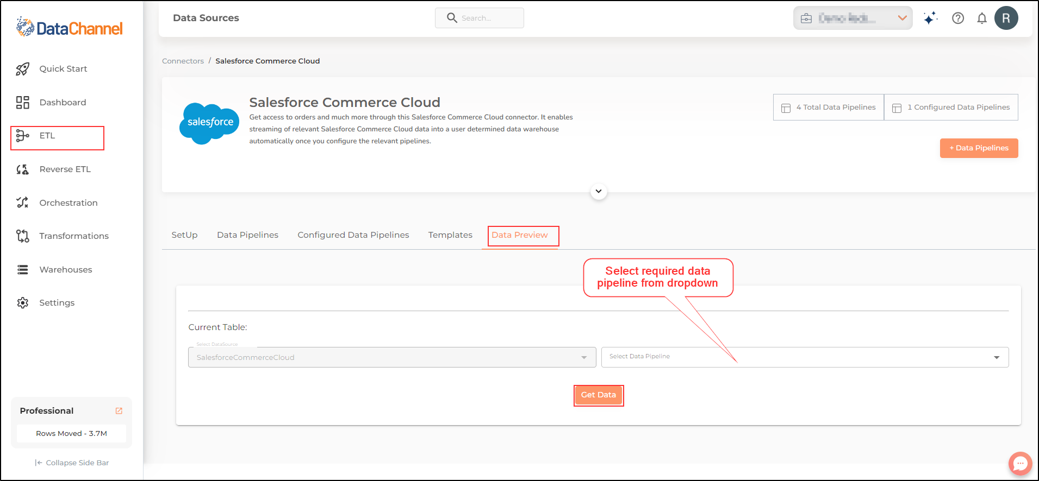The width and height of the screenshot is (1039, 481).
Task: Open the Dashboard menu item
Action: (63, 103)
